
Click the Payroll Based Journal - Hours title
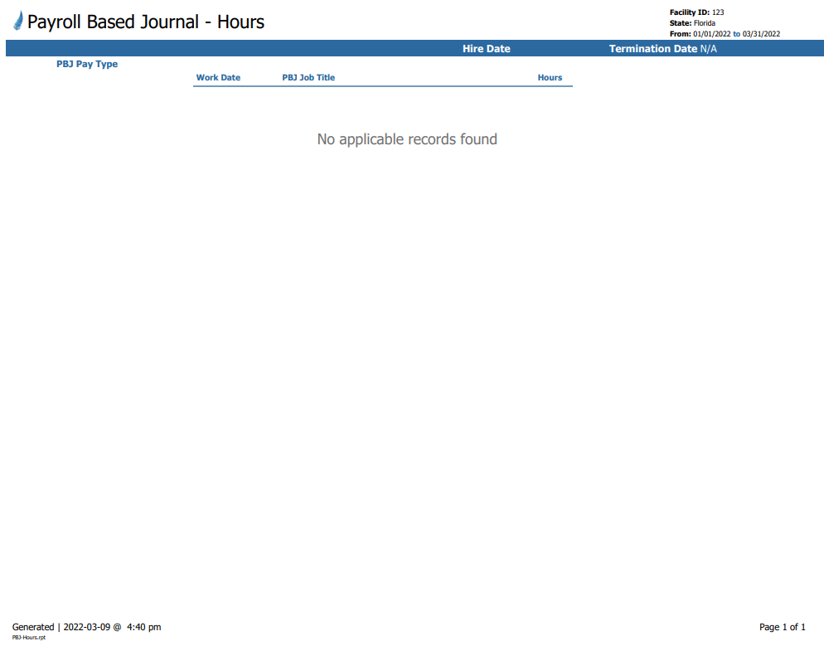[146, 22]
